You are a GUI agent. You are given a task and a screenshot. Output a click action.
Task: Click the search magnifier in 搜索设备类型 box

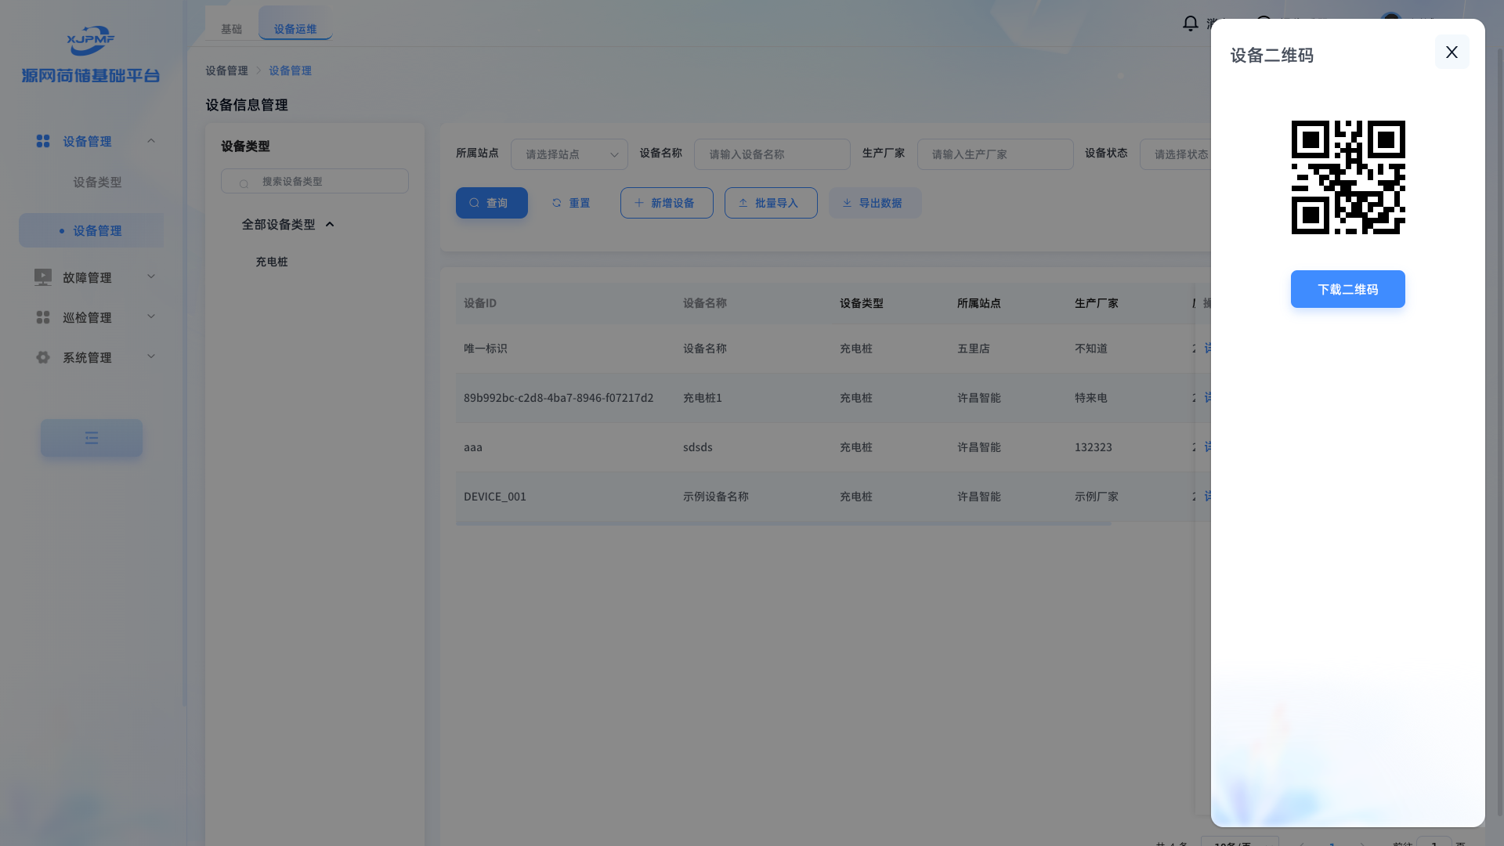[x=244, y=183]
